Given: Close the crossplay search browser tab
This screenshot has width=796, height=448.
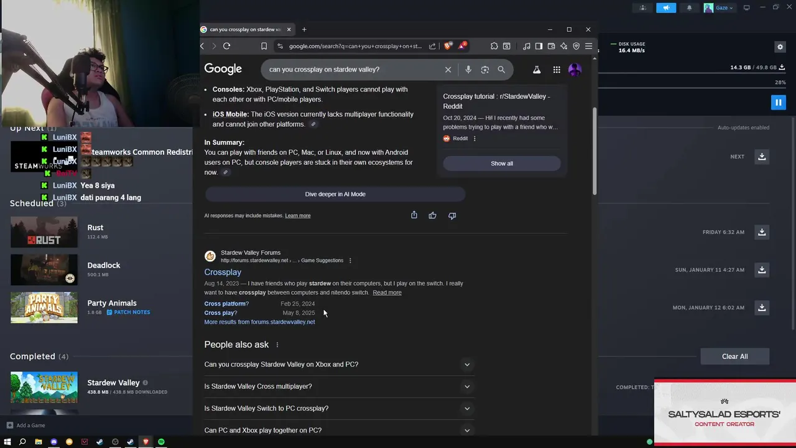Looking at the screenshot, I should (x=289, y=29).
